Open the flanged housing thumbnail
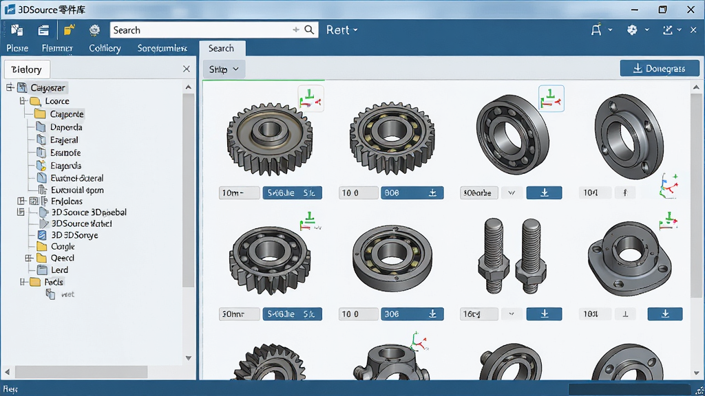Screen dimensions: 705x396 629,258
